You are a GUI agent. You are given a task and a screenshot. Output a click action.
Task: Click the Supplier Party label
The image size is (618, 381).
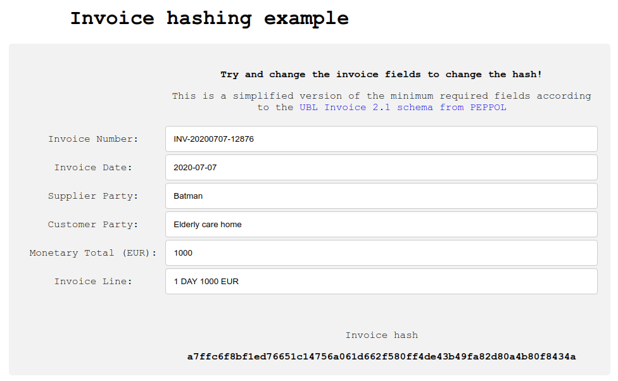pyautogui.click(x=93, y=196)
